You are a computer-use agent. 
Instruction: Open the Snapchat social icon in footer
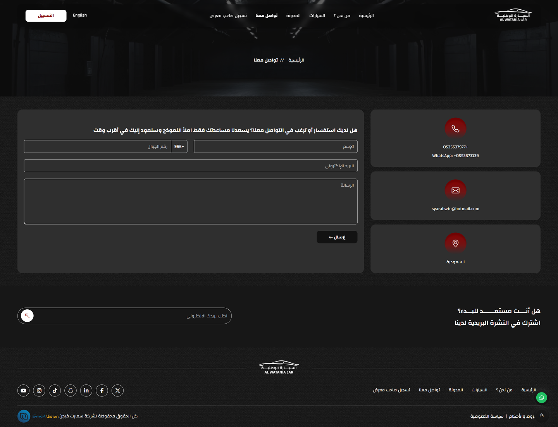[71, 391]
